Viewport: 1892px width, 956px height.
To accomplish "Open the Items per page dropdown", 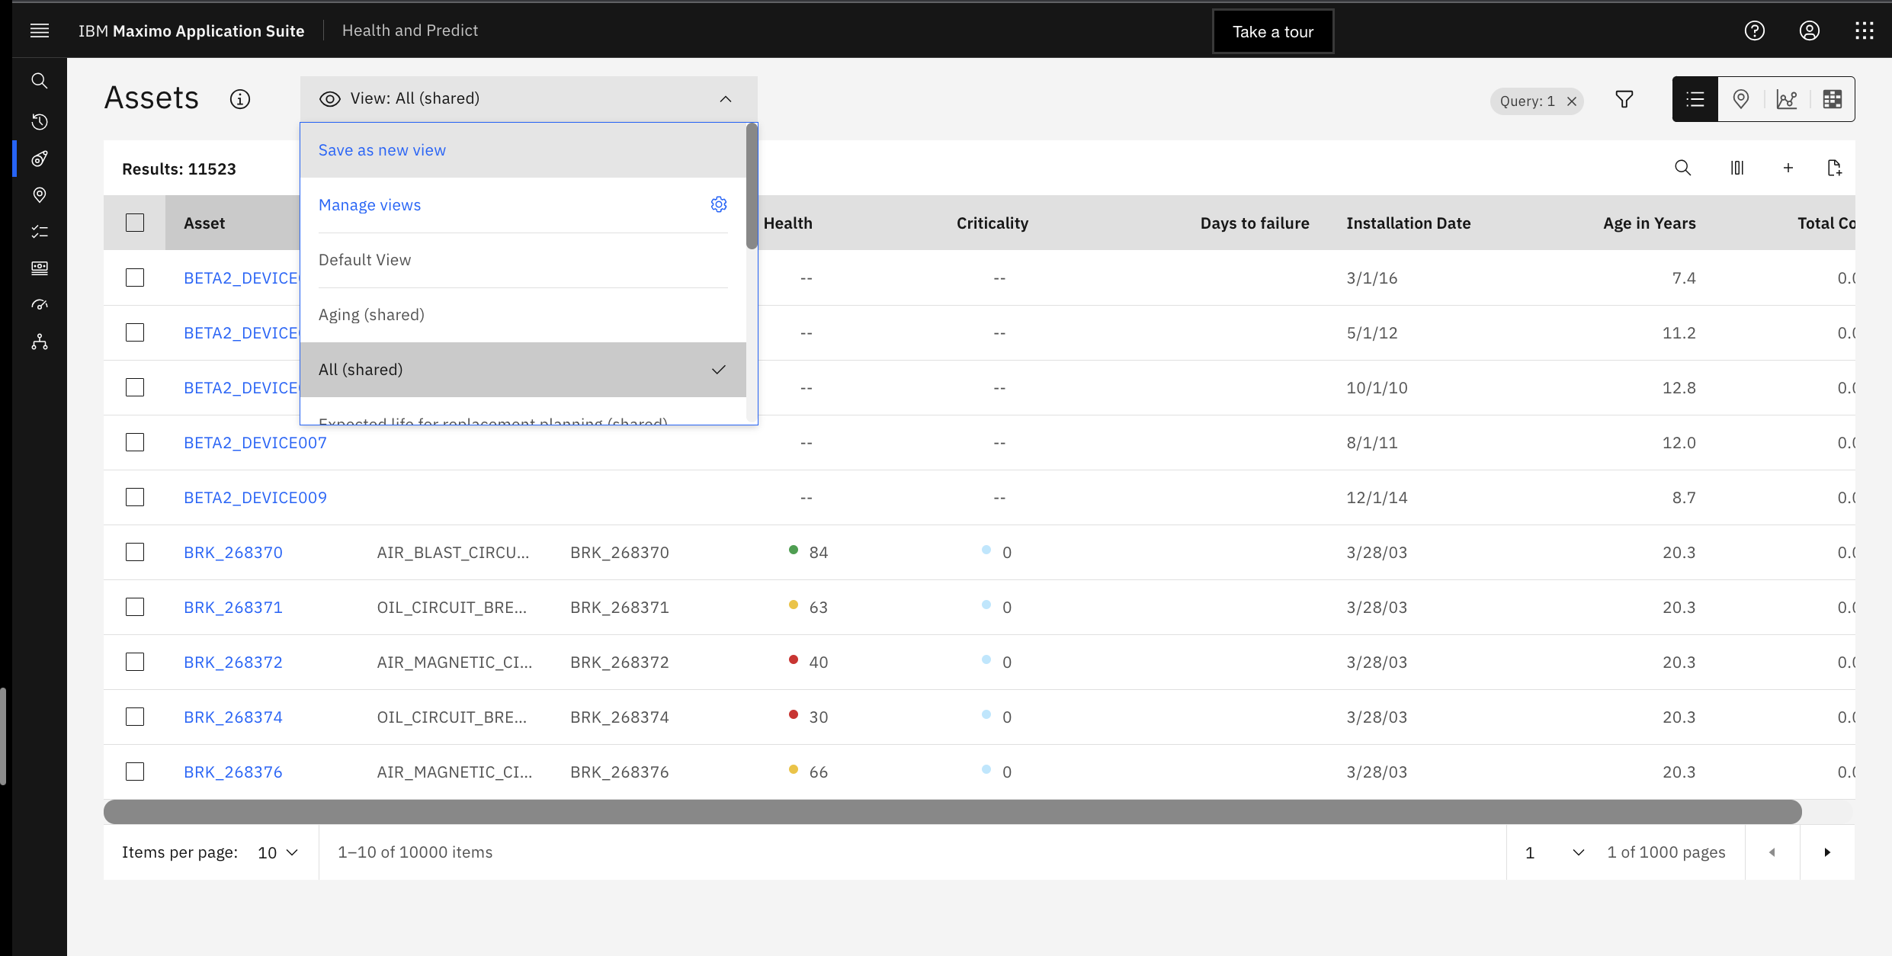I will (x=278, y=852).
